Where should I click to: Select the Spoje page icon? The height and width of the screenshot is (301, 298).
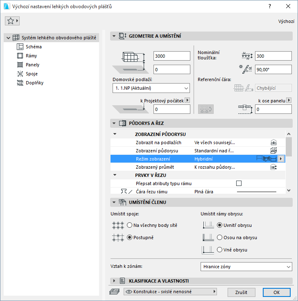pos(20,74)
